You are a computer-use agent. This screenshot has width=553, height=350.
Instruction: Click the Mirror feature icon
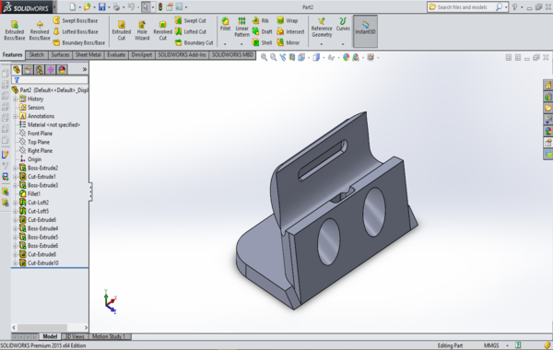tap(280, 42)
